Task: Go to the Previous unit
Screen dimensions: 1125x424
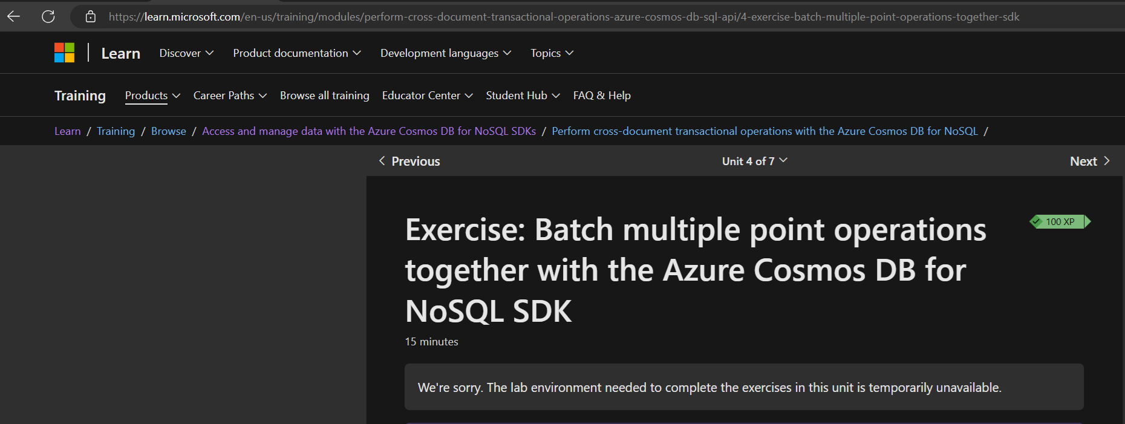Action: click(409, 161)
